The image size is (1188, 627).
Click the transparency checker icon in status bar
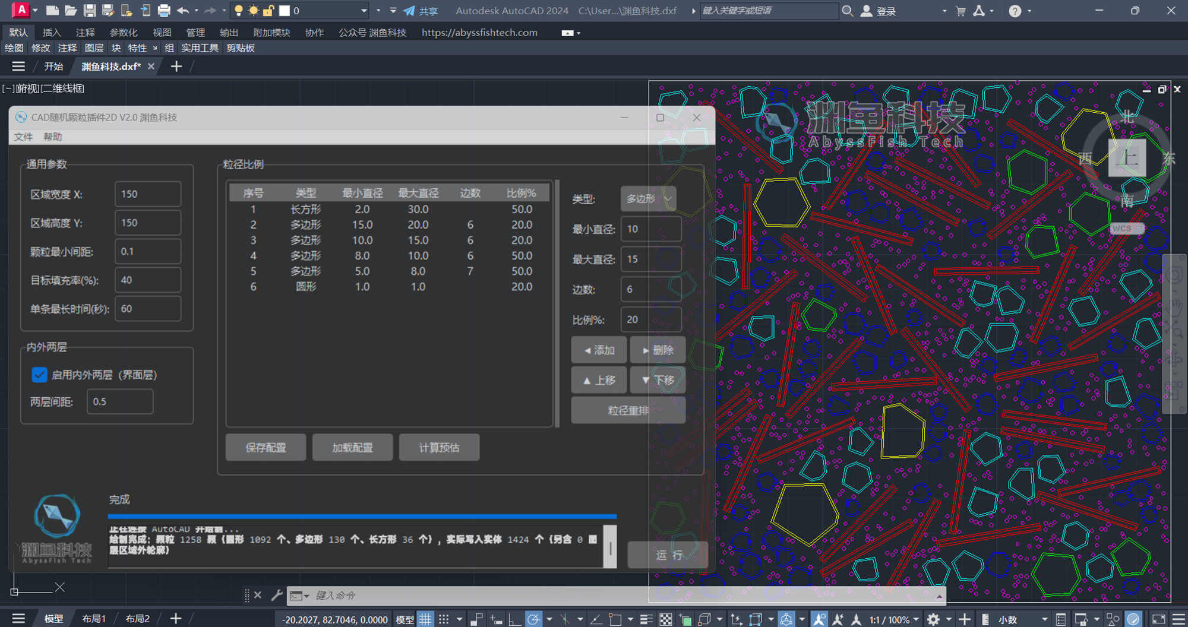click(666, 619)
